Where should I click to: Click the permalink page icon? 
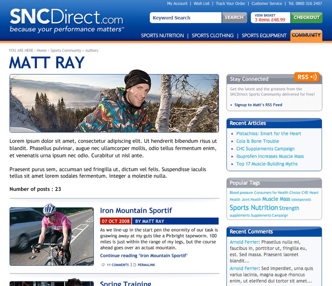coord(135,265)
